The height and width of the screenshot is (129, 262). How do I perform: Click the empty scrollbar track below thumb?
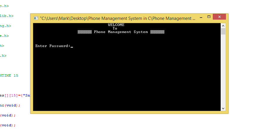pyautogui.click(x=223, y=70)
